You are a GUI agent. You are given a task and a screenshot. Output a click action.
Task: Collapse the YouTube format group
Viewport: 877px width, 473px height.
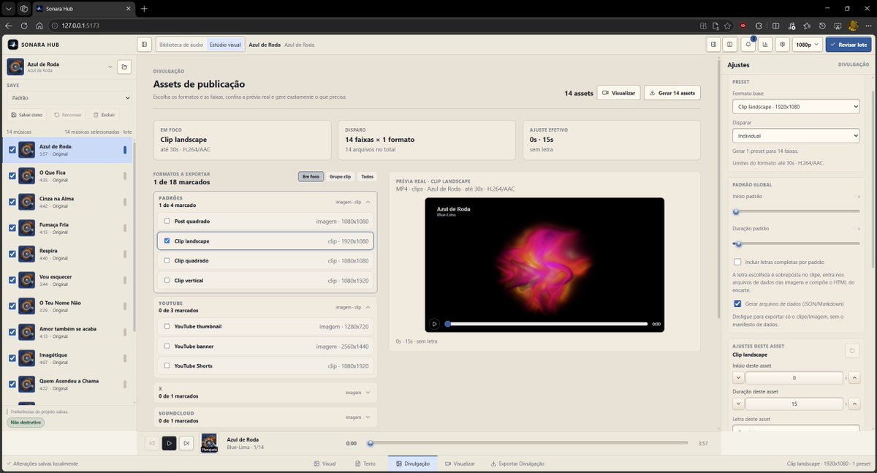(x=368, y=307)
